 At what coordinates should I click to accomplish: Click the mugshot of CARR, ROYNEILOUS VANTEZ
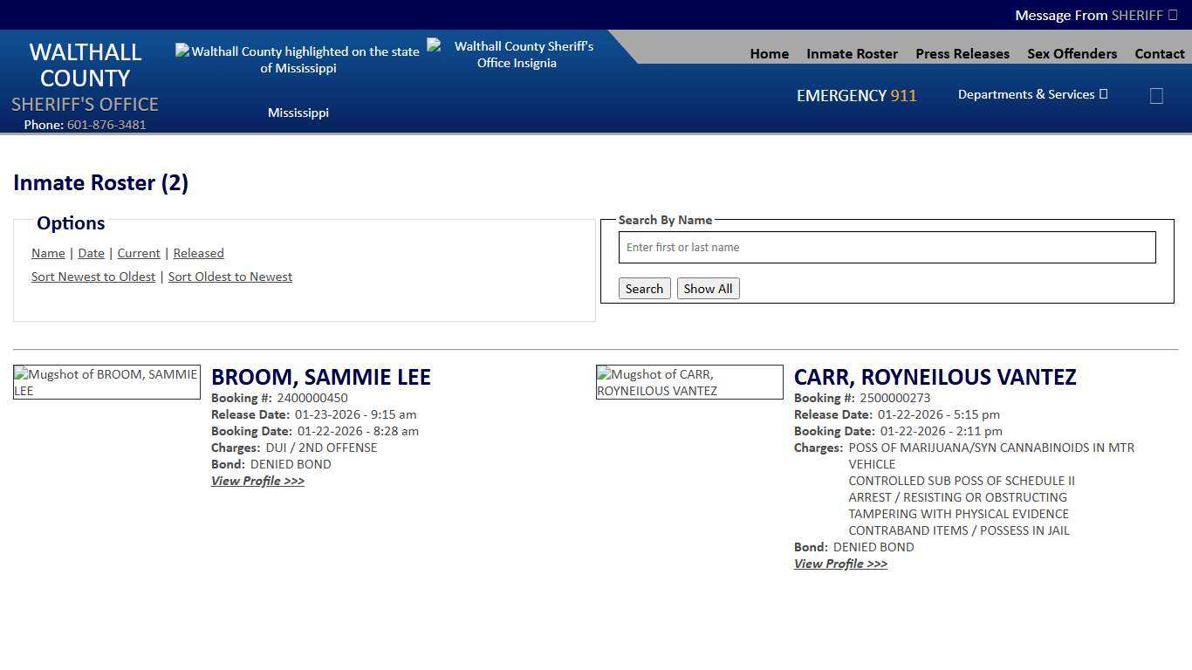689,382
